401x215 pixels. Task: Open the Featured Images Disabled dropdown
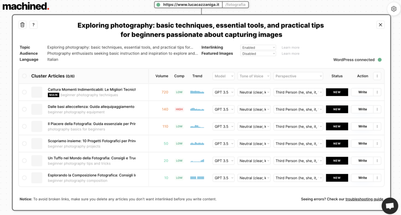coord(258,54)
